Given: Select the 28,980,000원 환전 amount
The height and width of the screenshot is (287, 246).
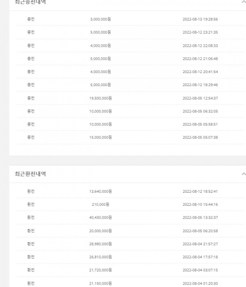Looking at the screenshot, I should [x=100, y=244].
